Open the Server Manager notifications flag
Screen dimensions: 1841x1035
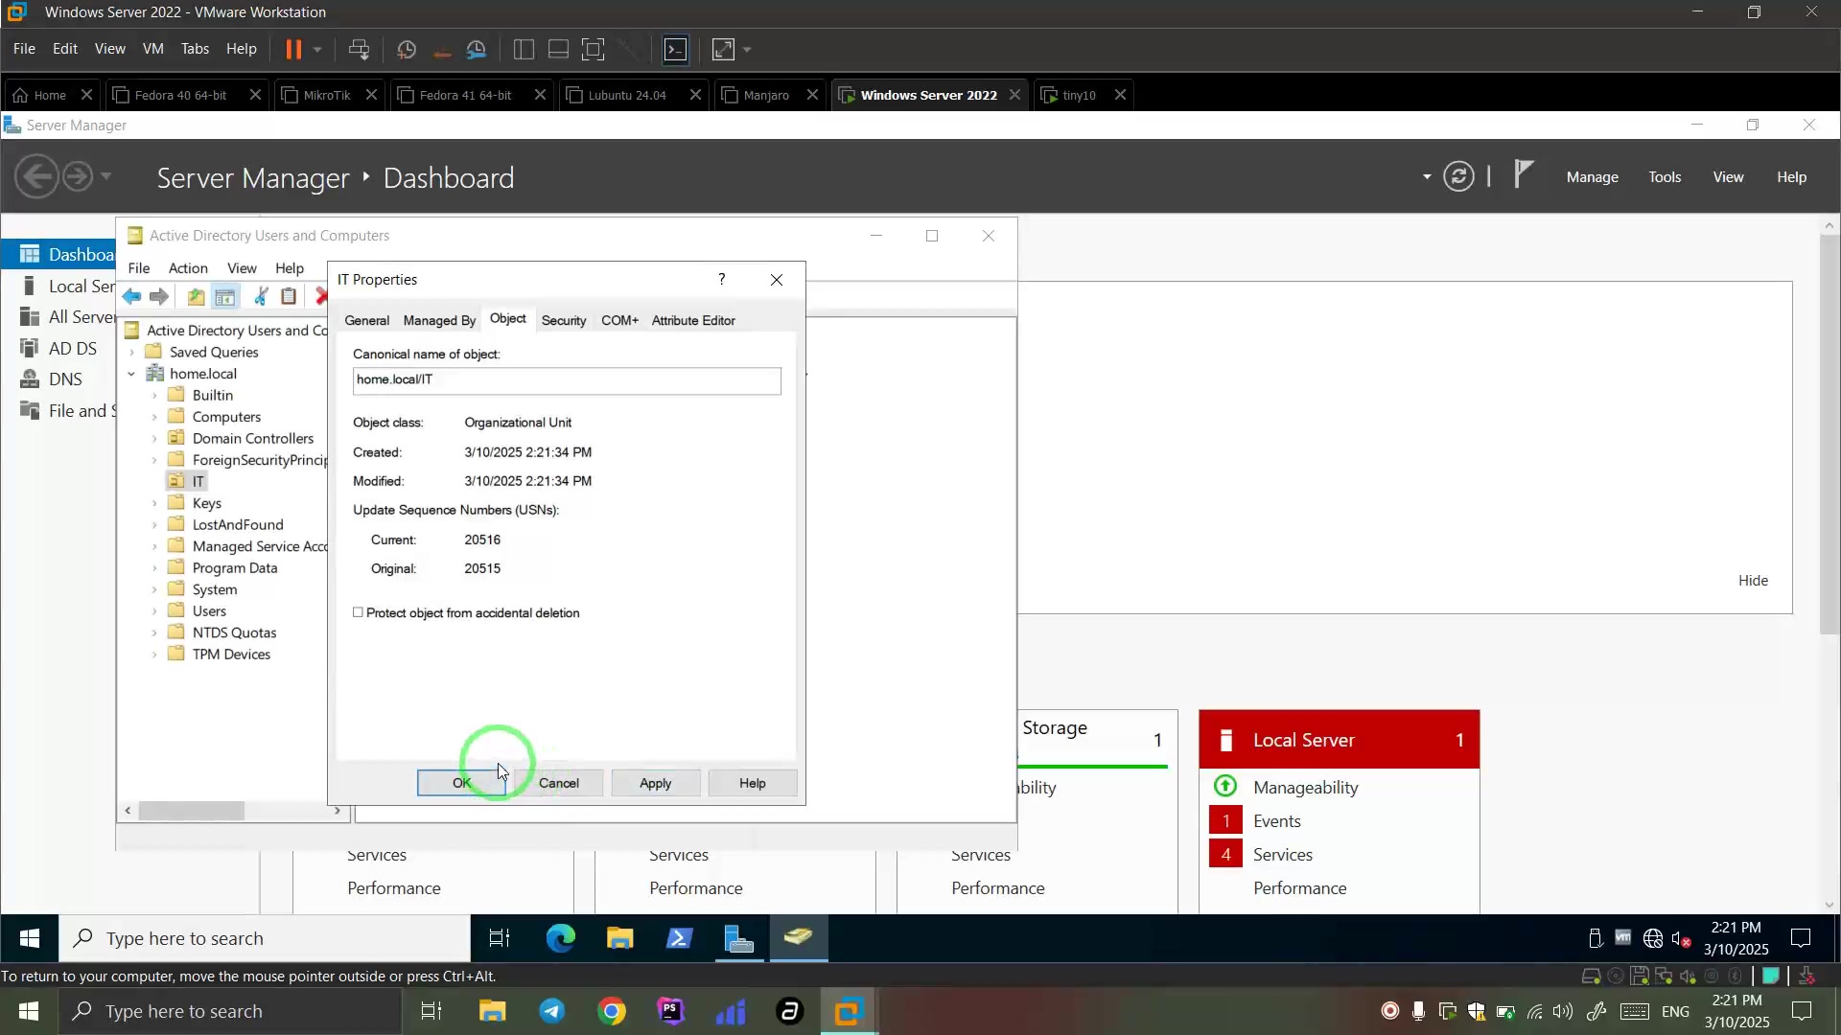[x=1524, y=175]
